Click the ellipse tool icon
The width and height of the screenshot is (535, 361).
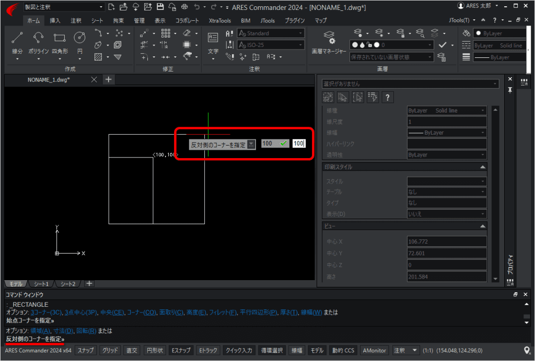click(98, 45)
